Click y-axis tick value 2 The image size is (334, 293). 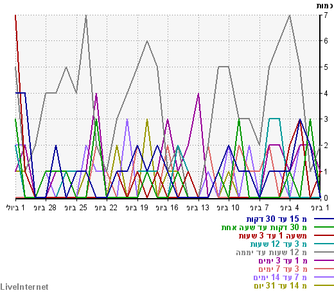point(326,146)
